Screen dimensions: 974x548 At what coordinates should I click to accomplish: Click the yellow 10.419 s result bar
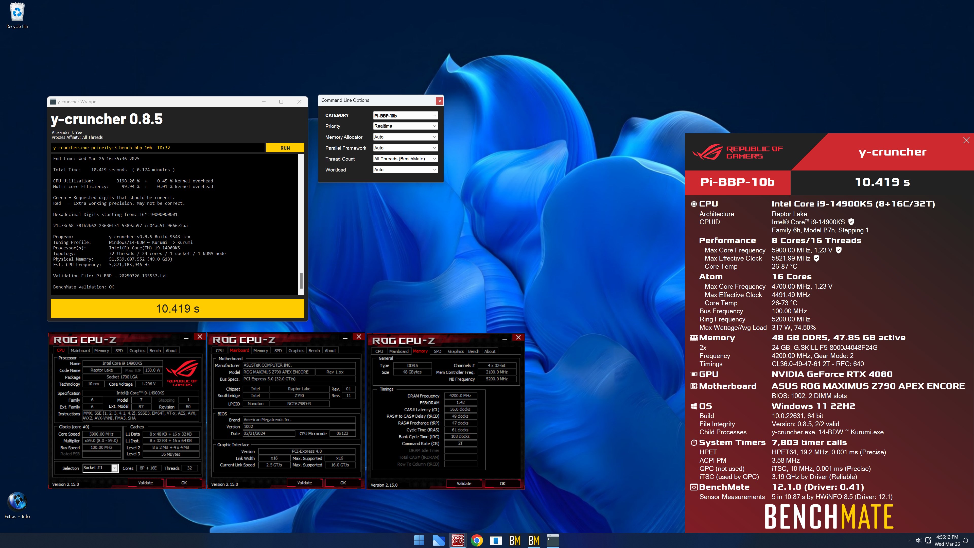tap(177, 309)
